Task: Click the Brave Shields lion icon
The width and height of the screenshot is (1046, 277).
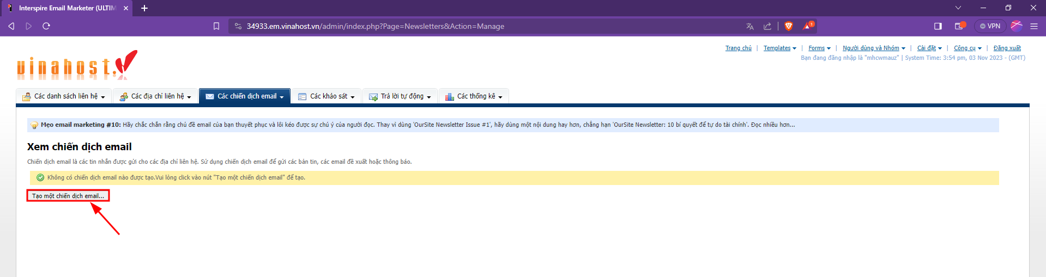Action: (788, 26)
